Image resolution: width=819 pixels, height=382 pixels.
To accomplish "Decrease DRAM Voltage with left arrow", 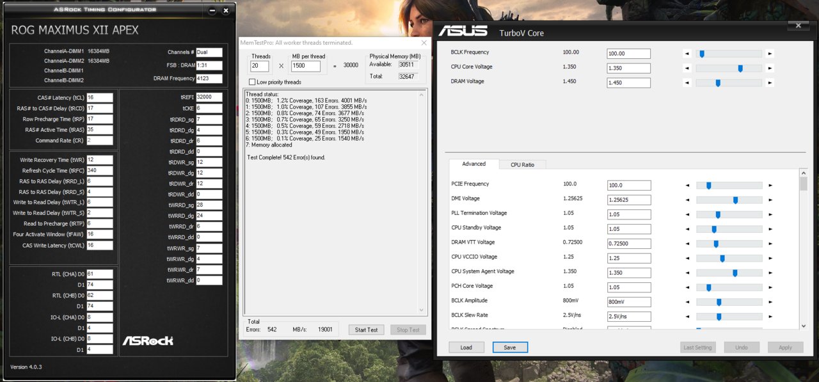I will 687,83.
